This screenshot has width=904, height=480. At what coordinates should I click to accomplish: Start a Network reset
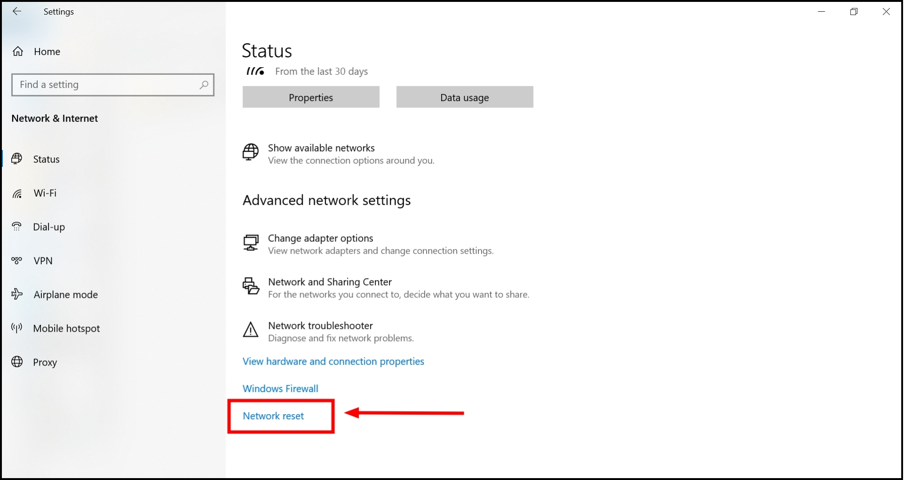point(273,416)
